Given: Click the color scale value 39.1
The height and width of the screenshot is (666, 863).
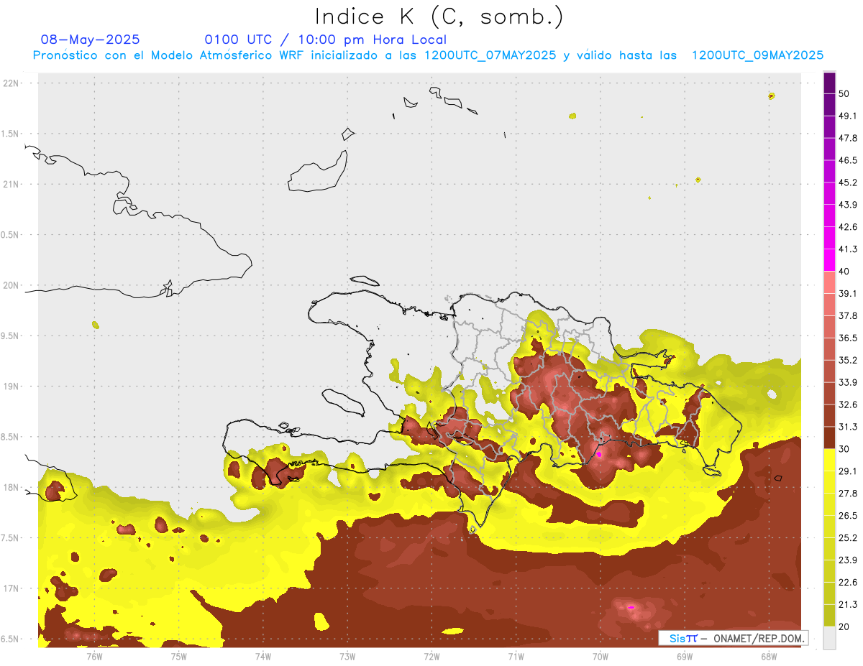Looking at the screenshot, I should [847, 293].
